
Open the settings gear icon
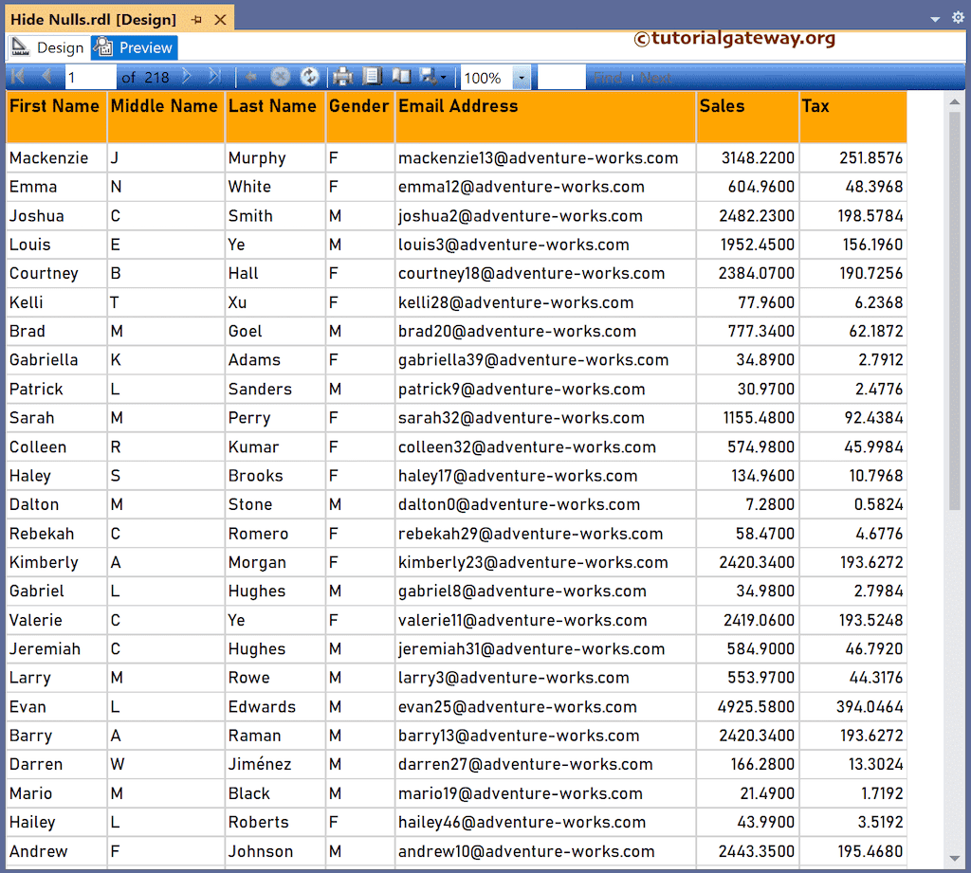(x=957, y=17)
